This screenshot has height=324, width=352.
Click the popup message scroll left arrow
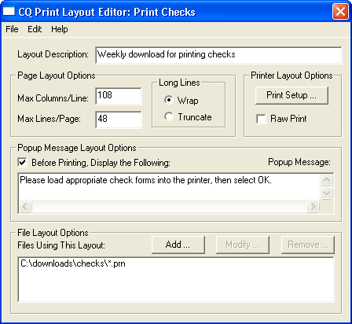(x=25, y=206)
